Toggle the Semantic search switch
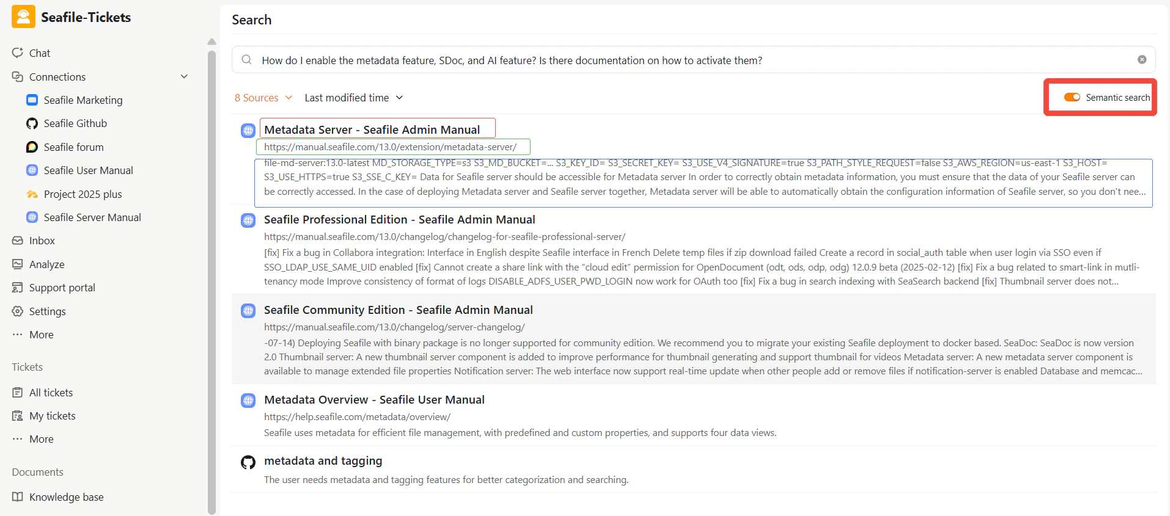This screenshot has width=1170, height=516. pyautogui.click(x=1072, y=97)
